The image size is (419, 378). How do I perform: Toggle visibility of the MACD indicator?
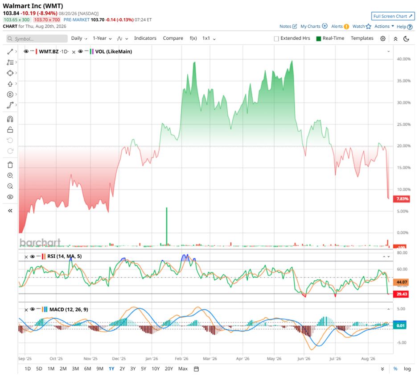point(33,309)
